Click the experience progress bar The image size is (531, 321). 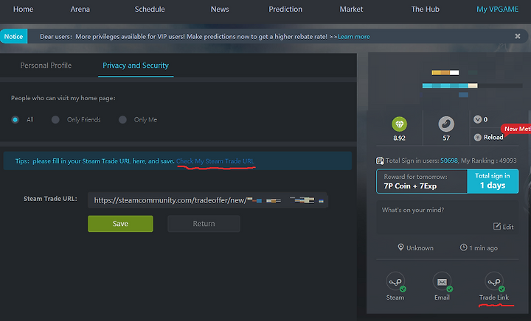[472, 85]
